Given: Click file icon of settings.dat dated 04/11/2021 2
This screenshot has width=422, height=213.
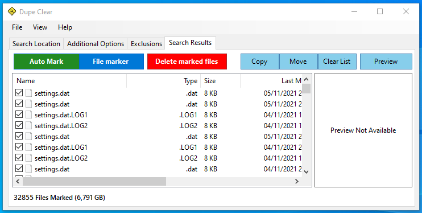Looking at the screenshot, I should point(29,169).
